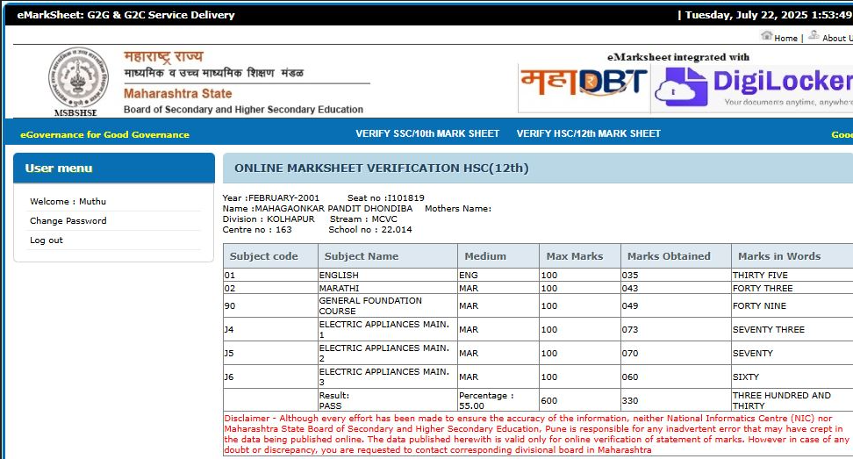
Task: Click the Subject Name column header
Action: coord(362,256)
